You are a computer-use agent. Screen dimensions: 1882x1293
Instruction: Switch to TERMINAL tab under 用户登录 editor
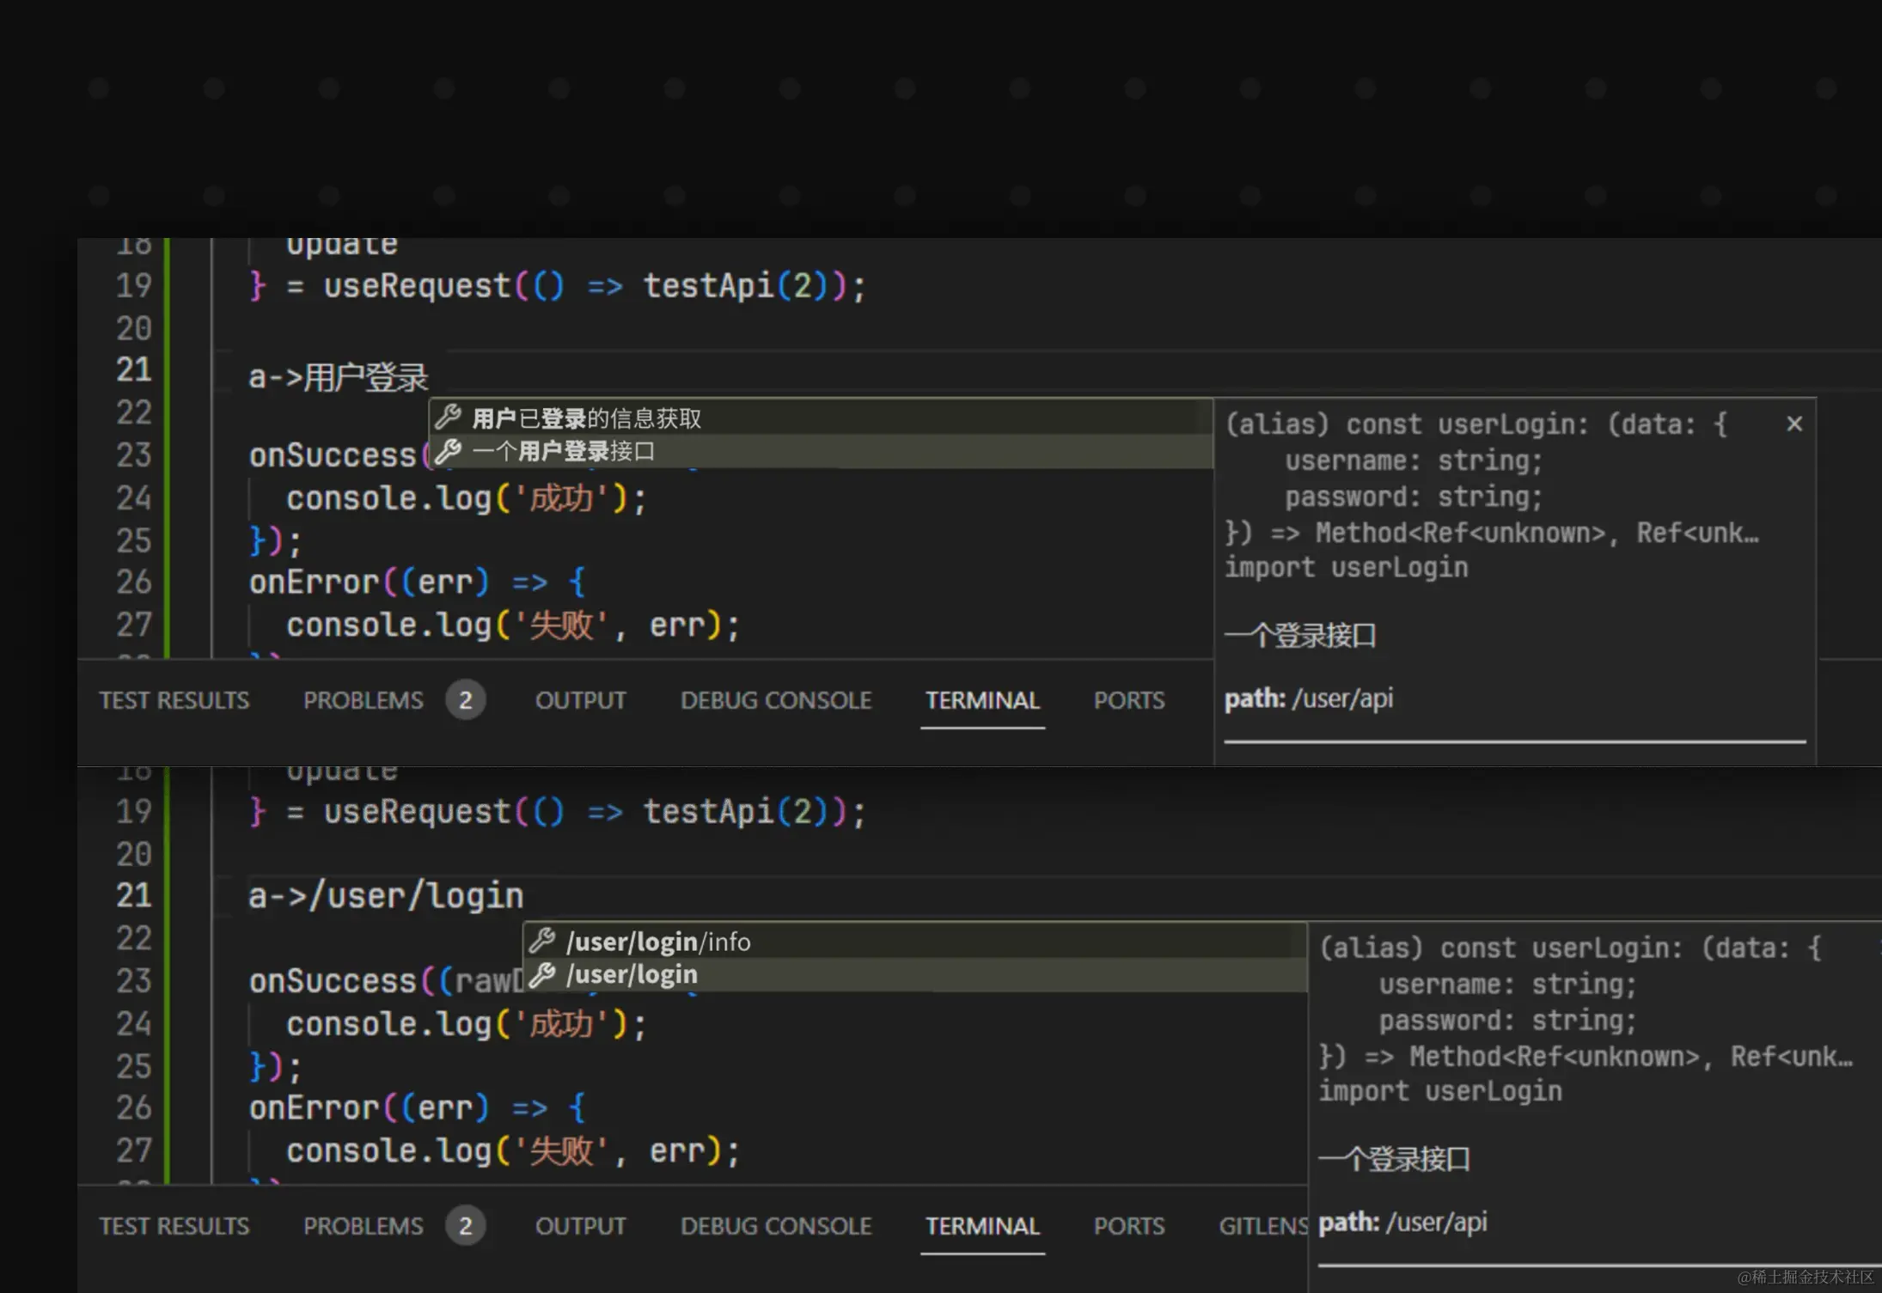(x=982, y=700)
